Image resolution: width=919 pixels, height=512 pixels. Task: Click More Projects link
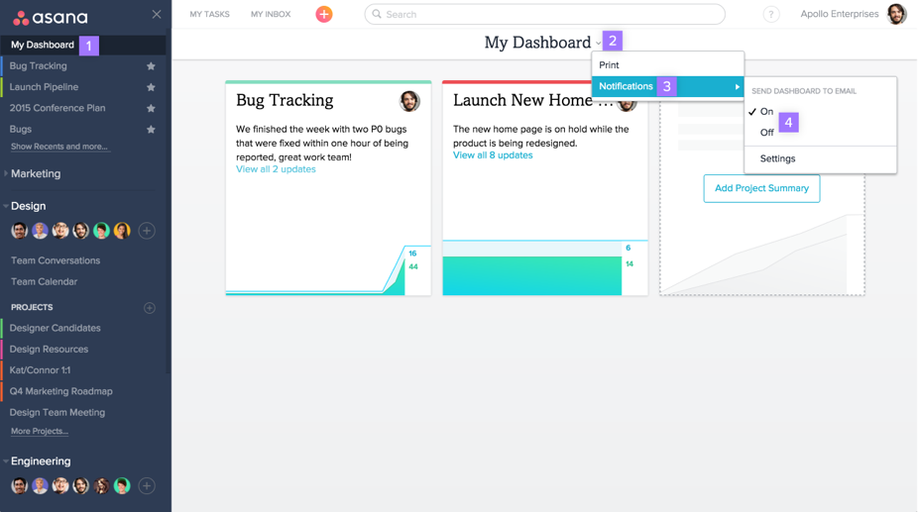pyautogui.click(x=40, y=431)
